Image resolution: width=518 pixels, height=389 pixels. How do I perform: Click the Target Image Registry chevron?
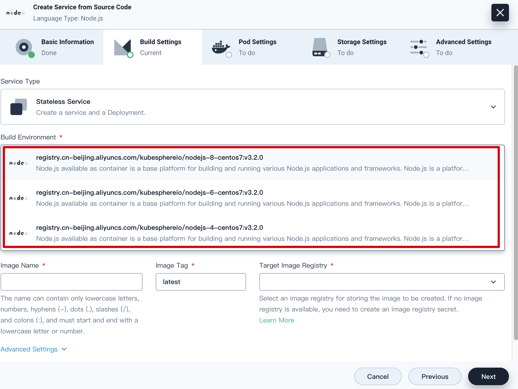point(493,282)
